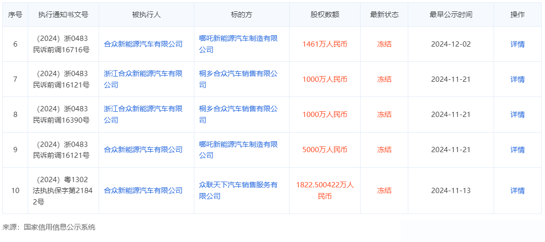Click 冻结 status in row 10
Image resolution: width=545 pixels, height=242 pixels.
click(x=384, y=190)
